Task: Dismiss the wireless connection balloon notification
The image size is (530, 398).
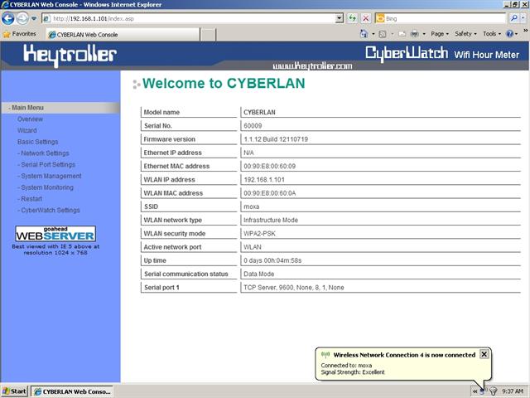Action: (x=484, y=353)
